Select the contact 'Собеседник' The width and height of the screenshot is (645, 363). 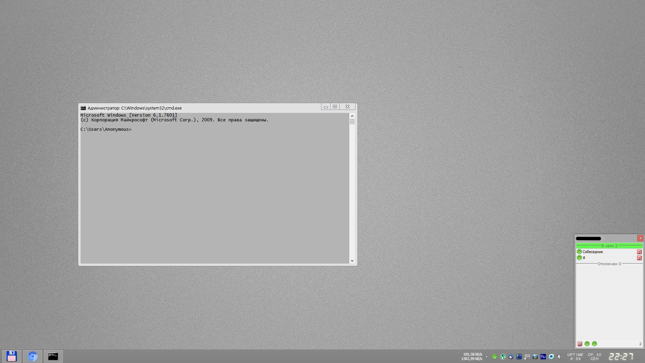[593, 252]
